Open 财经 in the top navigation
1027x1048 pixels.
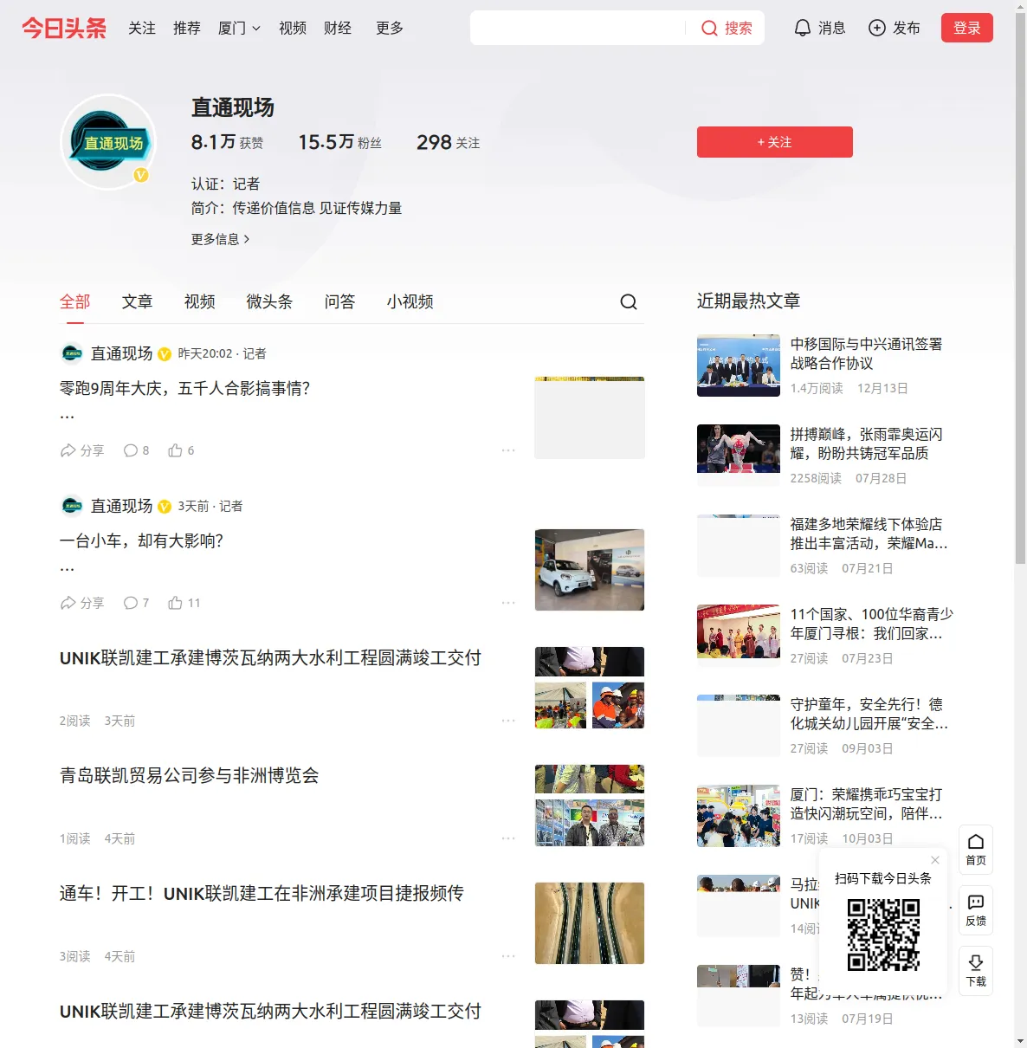[x=338, y=28]
